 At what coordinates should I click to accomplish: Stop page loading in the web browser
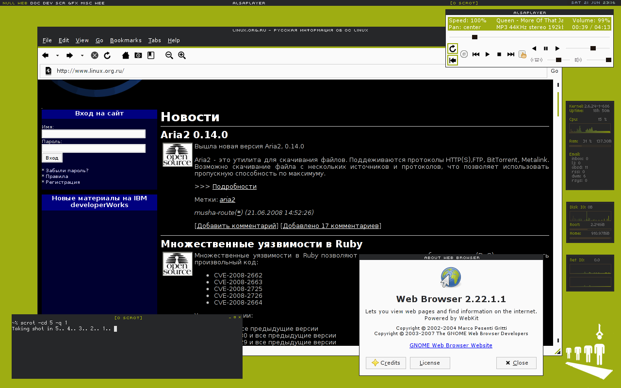click(95, 55)
